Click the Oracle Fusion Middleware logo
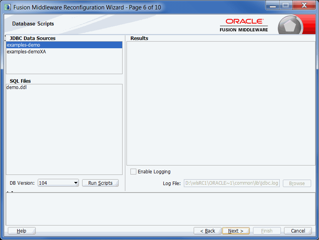This screenshot has height=240, width=319. click(244, 25)
